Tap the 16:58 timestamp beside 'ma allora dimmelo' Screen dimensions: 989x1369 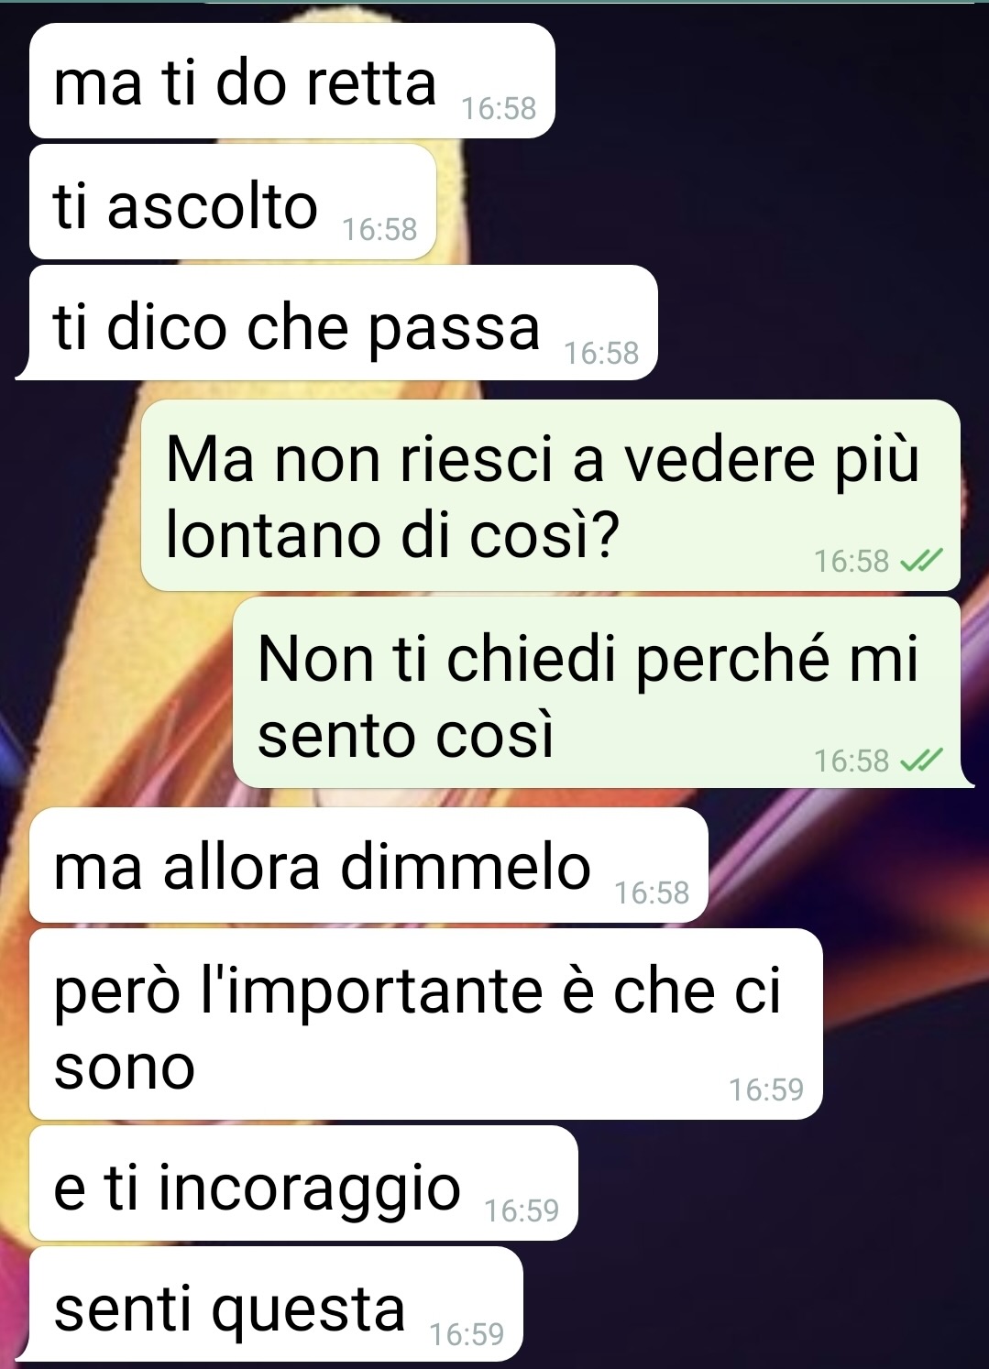(652, 893)
